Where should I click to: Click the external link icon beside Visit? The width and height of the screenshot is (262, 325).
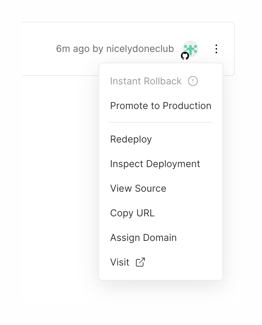[x=140, y=262]
